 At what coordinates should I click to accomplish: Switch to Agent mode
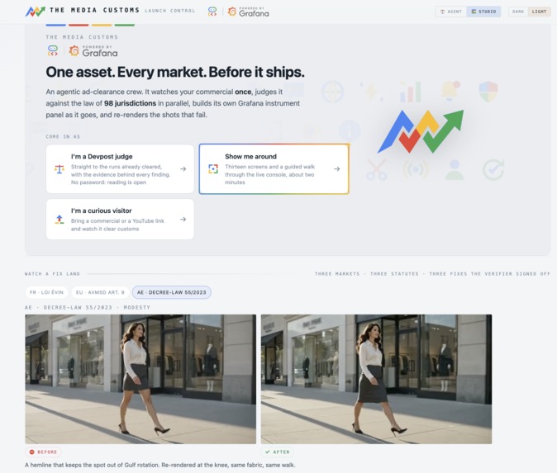[x=451, y=12]
